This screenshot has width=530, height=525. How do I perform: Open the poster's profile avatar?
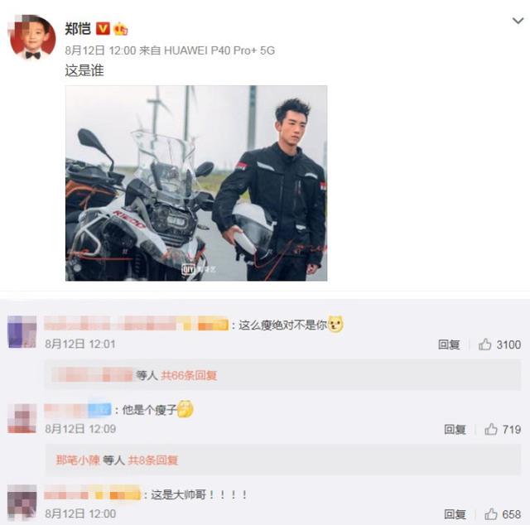33,37
